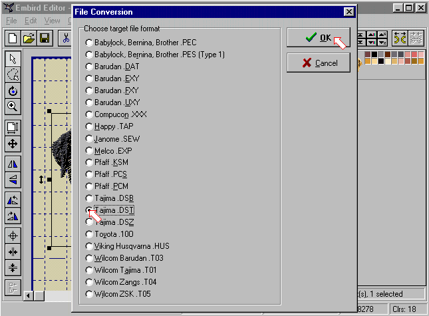Pick the dark brown swatch in top row
This screenshot has width=429, height=316.
tap(387, 54)
